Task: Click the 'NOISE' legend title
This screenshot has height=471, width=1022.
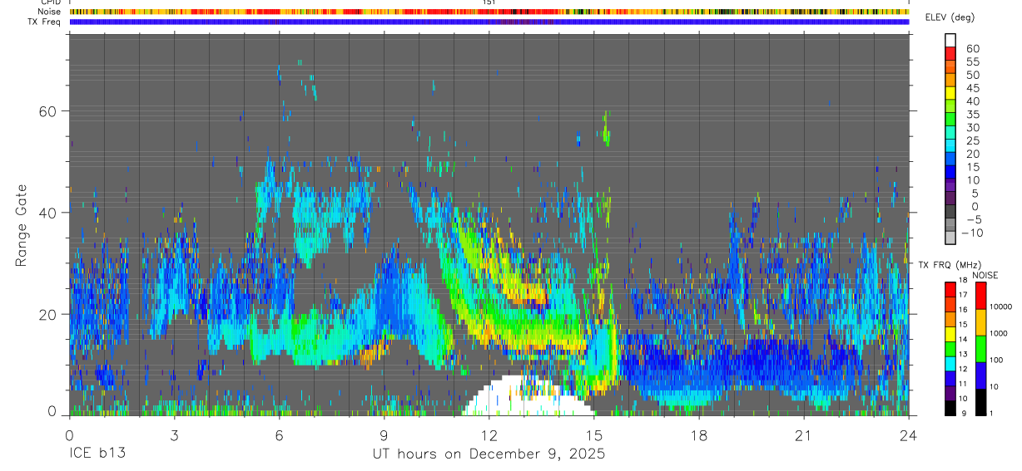Action: tap(985, 275)
